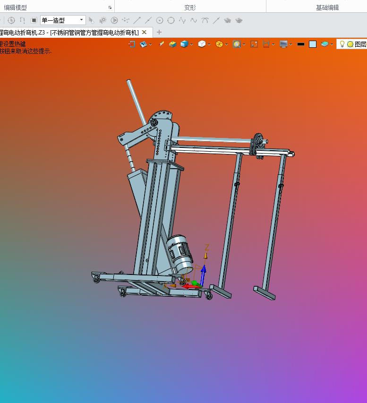Viewport: 367px width, 403px height.
Task: Open the 单一造型 filter dropdown
Action: (63, 20)
